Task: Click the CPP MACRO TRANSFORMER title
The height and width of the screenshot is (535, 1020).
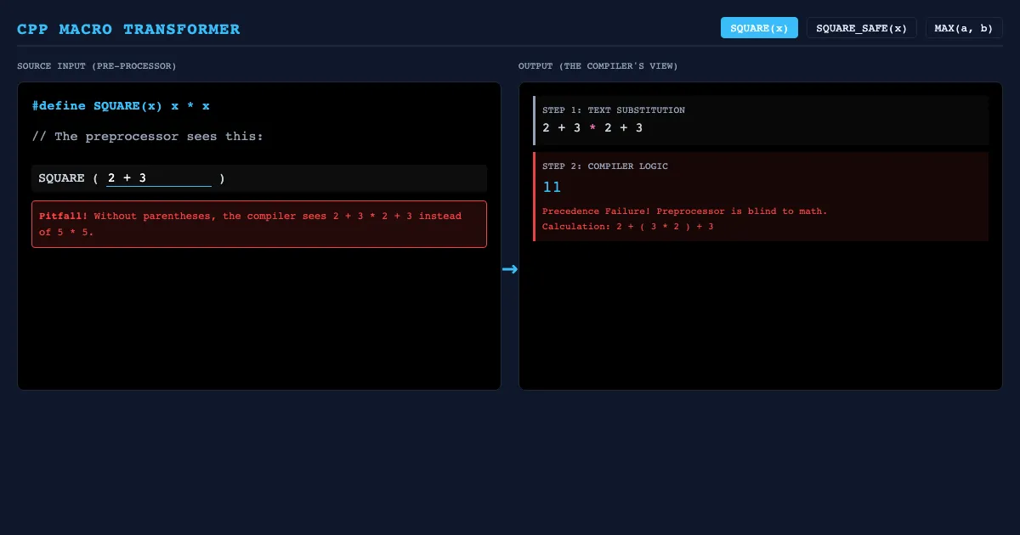Action: (x=128, y=30)
